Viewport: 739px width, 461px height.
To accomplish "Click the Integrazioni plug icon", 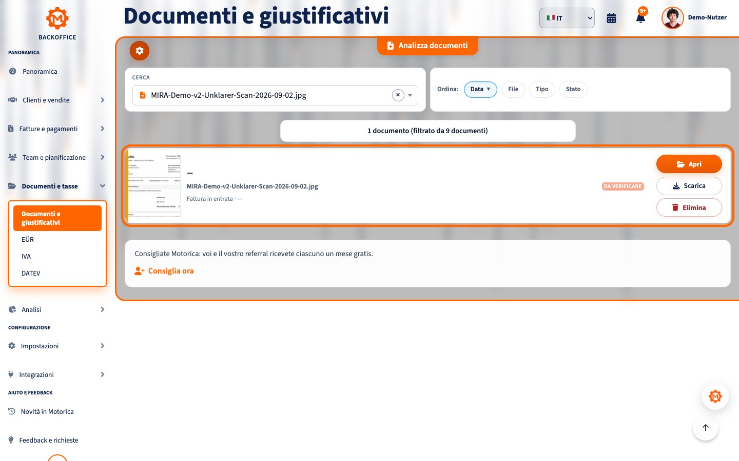I will tap(11, 374).
